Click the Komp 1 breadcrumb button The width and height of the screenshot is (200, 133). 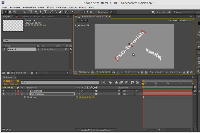(x=82, y=20)
